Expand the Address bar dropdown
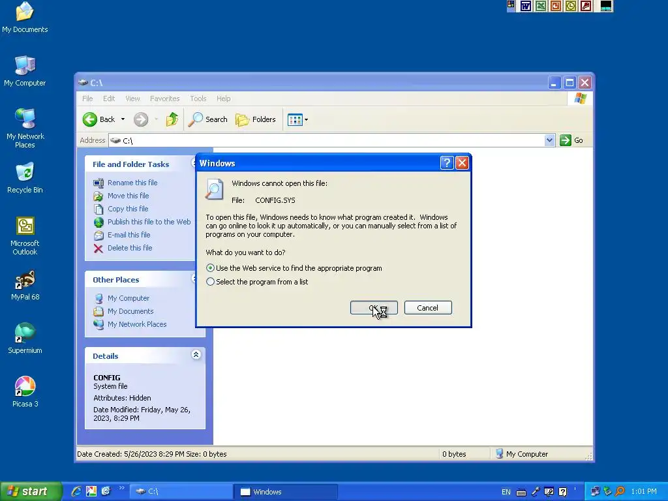This screenshot has width=668, height=501. pyautogui.click(x=549, y=140)
